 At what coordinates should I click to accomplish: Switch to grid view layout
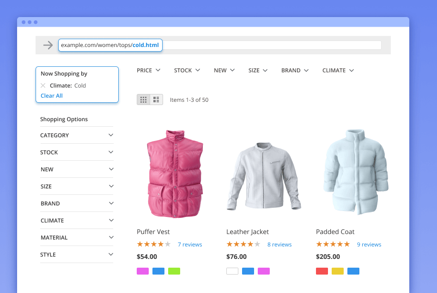143,100
